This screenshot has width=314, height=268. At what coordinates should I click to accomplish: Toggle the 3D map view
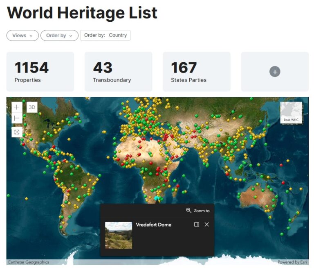(32, 107)
